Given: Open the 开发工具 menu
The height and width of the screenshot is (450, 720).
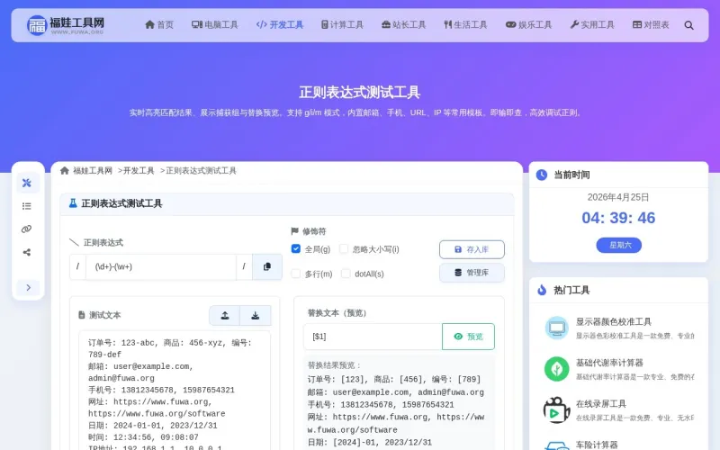Looking at the screenshot, I should (280, 25).
